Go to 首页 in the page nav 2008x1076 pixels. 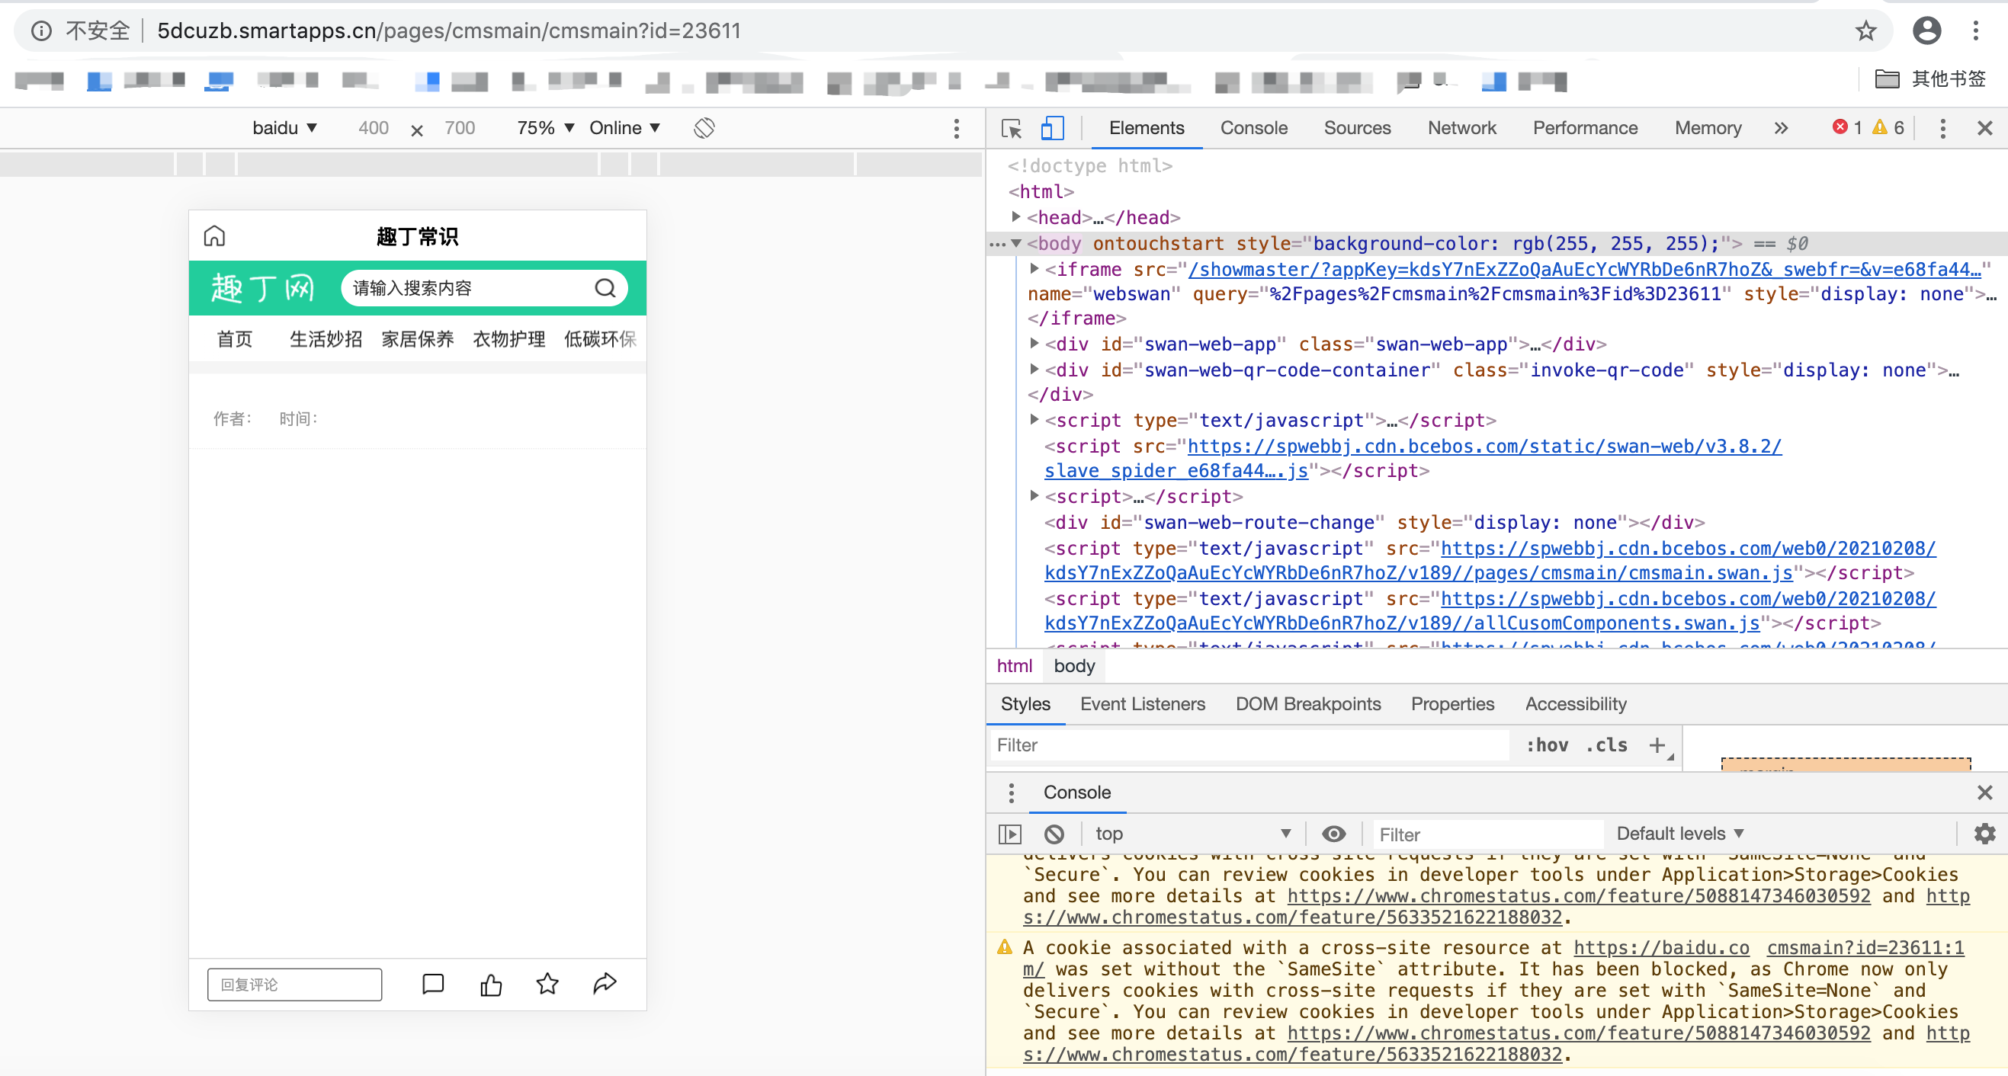[x=235, y=339]
